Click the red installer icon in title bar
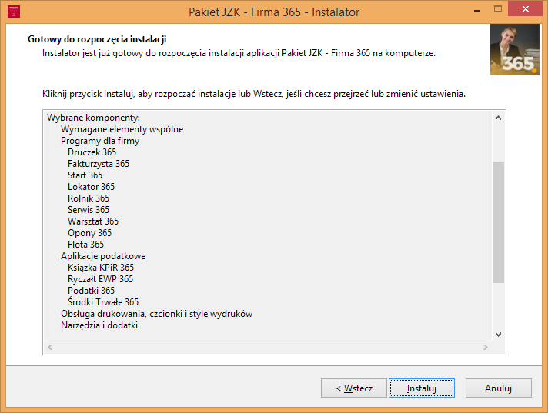This screenshot has height=413, width=548. pyautogui.click(x=14, y=12)
